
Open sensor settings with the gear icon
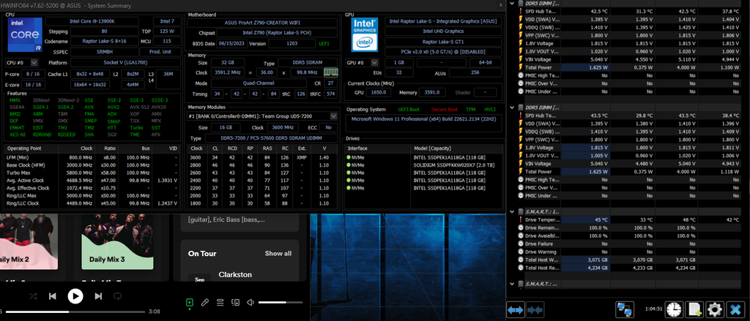point(715,309)
